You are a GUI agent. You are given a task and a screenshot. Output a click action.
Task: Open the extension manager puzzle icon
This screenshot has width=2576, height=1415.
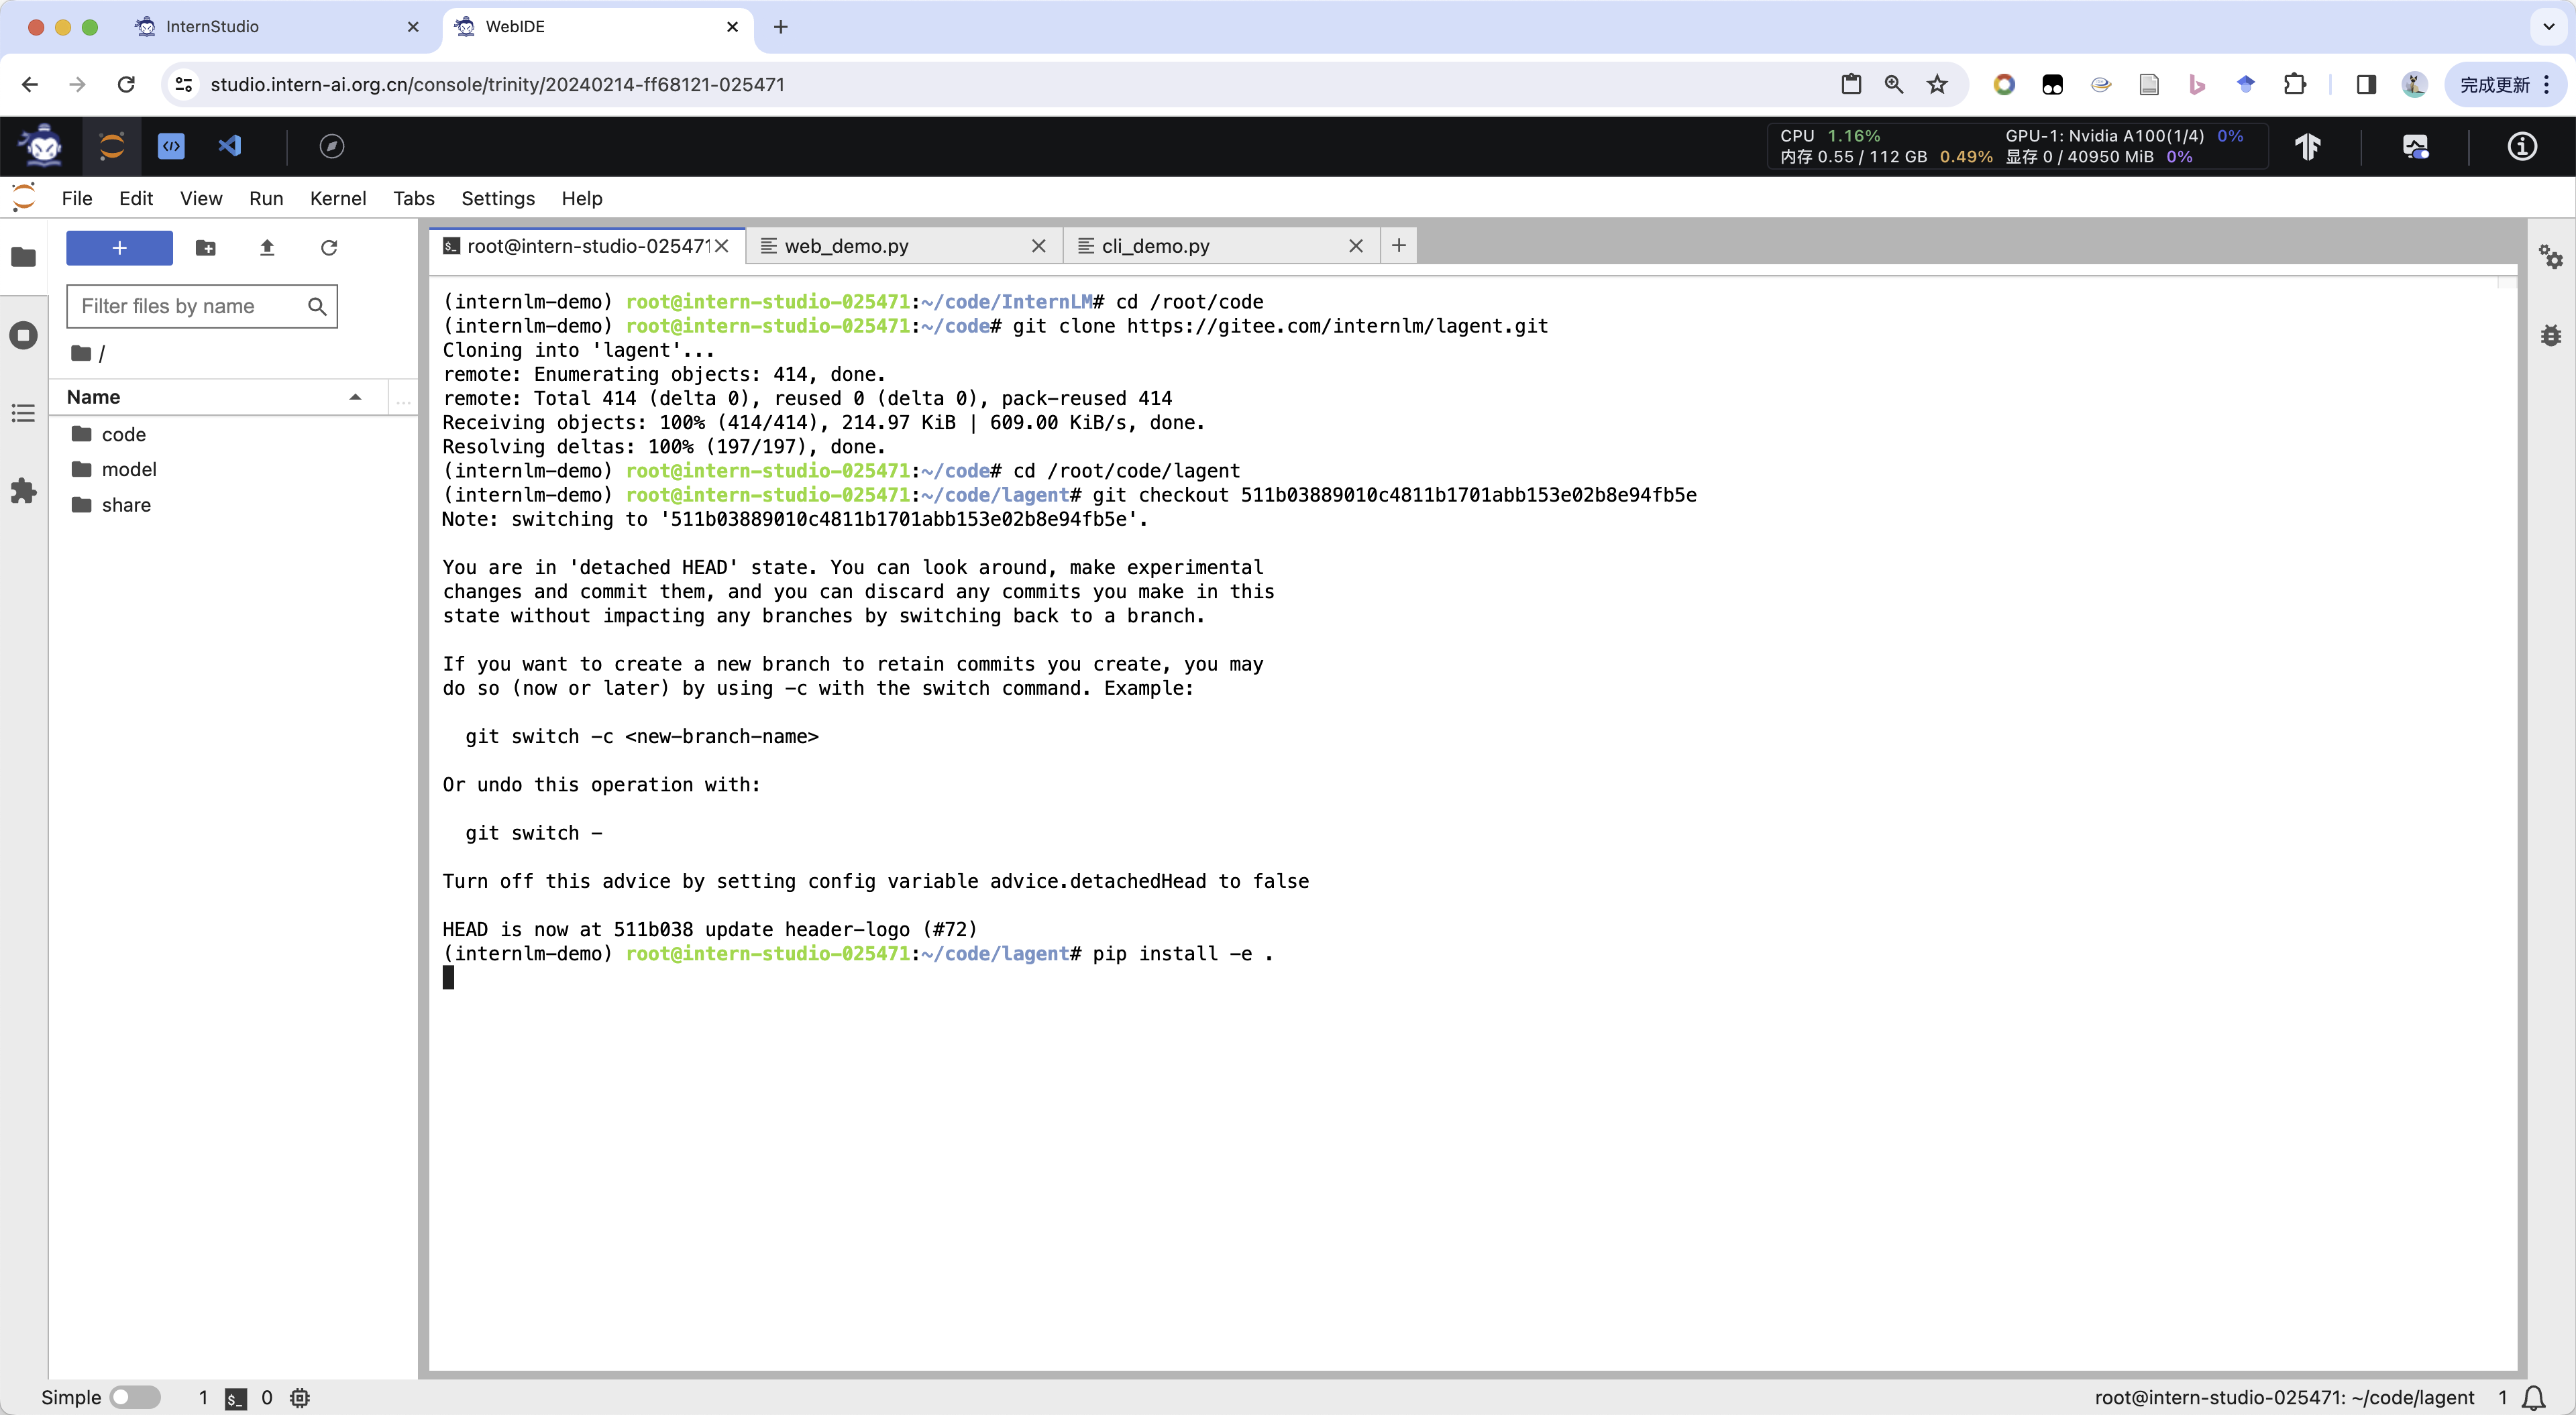23,491
